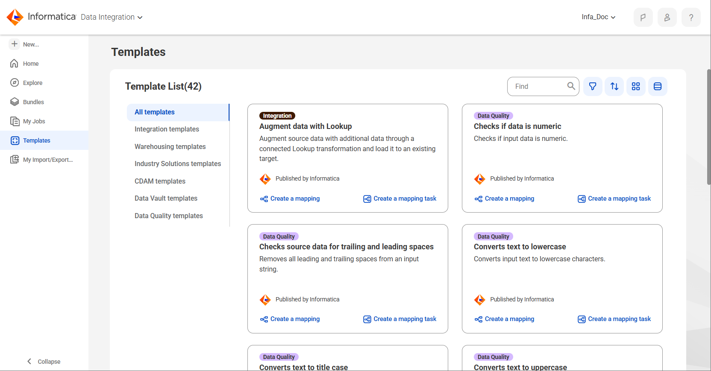This screenshot has height=371, width=711.
Task: Create a mapping task for Augment data with Lookup
Action: (x=400, y=199)
